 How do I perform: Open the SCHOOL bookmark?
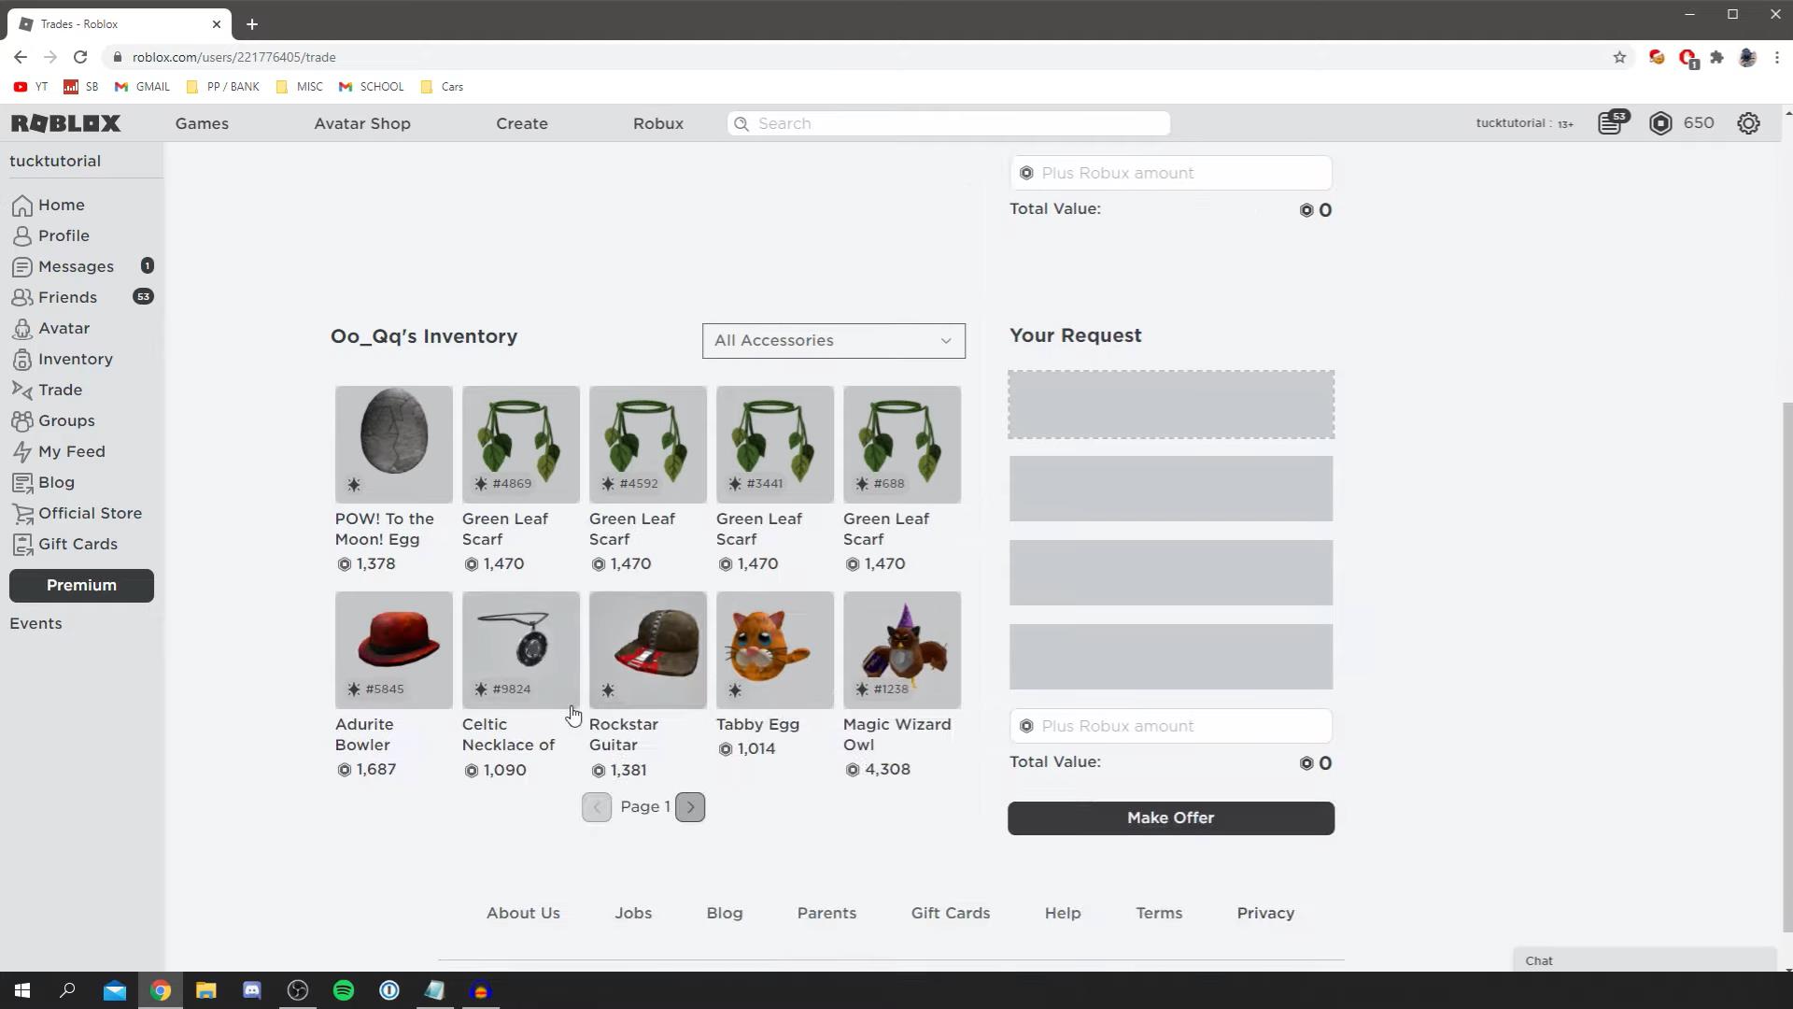click(371, 87)
